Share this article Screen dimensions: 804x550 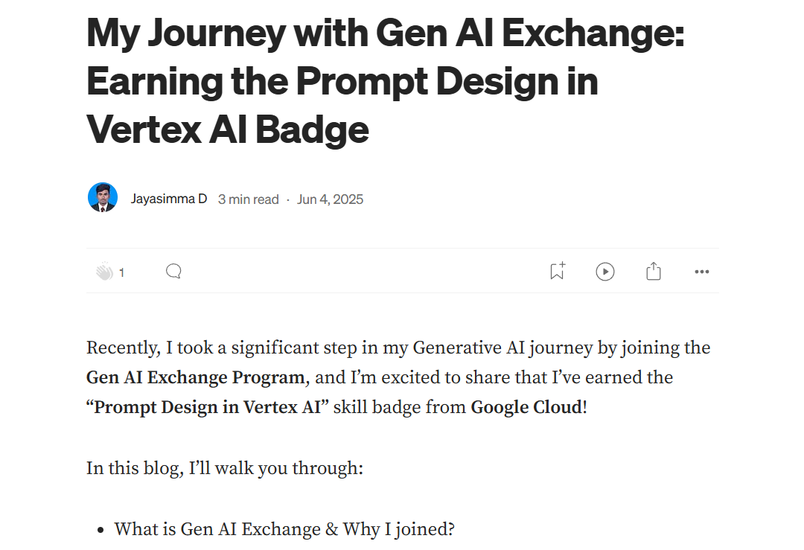point(653,271)
